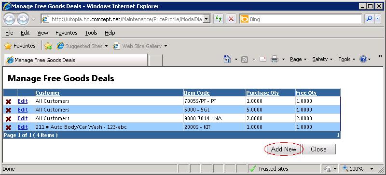Click the RSS feeds icon

245,59
